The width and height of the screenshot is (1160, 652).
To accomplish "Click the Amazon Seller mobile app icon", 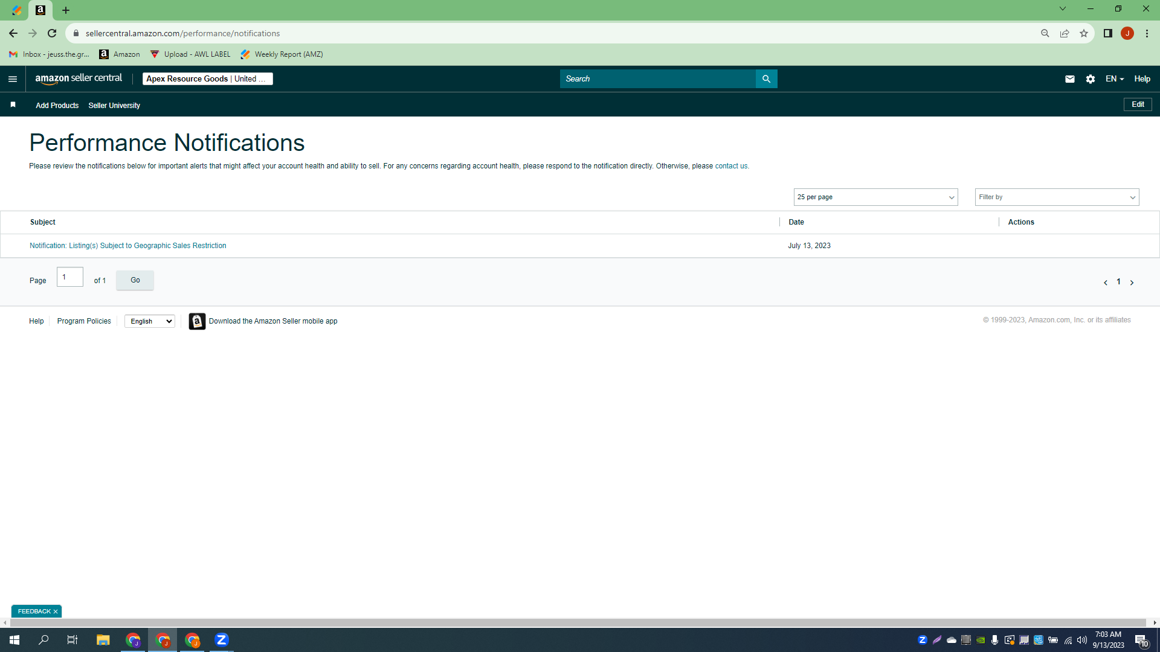I will tap(197, 321).
